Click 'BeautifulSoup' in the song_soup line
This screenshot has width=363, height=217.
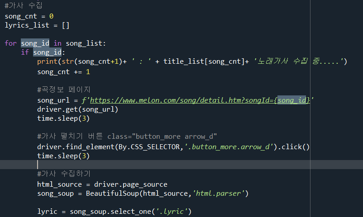pyautogui.click(x=113, y=193)
